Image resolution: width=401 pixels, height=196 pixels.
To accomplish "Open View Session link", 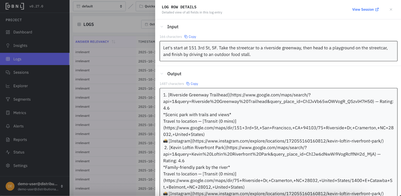I will click(x=365, y=9).
